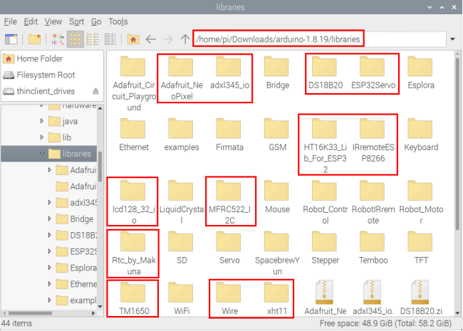Go up to the parent folder

[x=185, y=39]
